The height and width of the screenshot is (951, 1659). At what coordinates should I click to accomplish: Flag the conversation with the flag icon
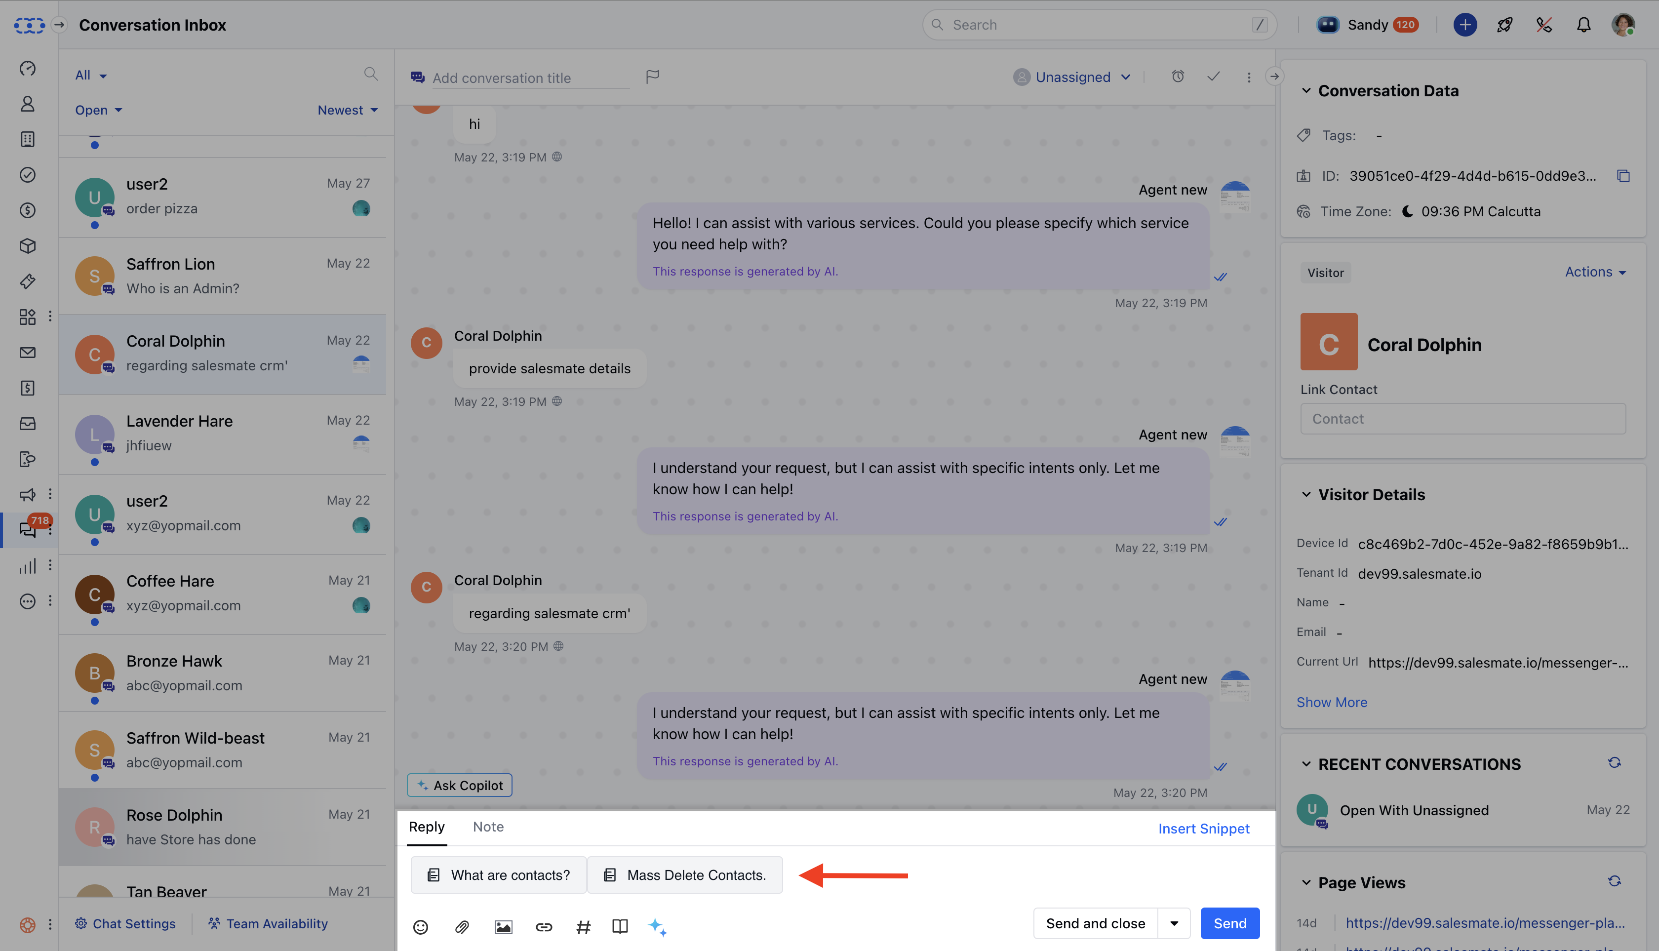(652, 77)
